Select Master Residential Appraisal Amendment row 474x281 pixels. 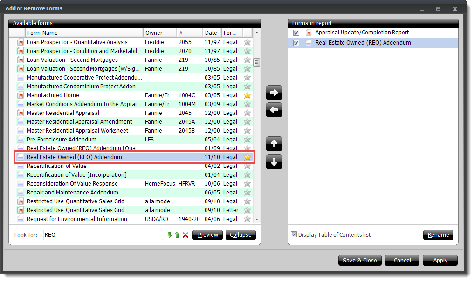pyautogui.click(x=134, y=121)
